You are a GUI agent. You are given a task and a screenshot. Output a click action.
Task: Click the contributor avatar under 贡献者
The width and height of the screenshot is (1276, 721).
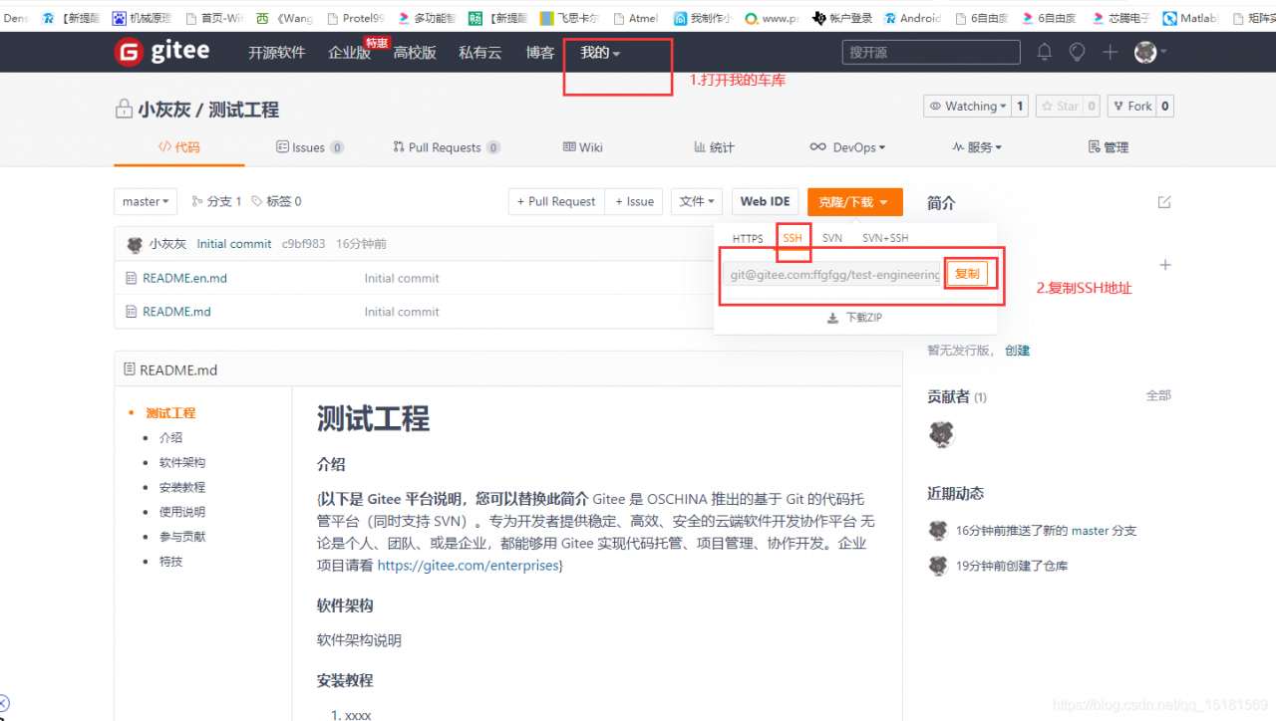pyautogui.click(x=941, y=434)
